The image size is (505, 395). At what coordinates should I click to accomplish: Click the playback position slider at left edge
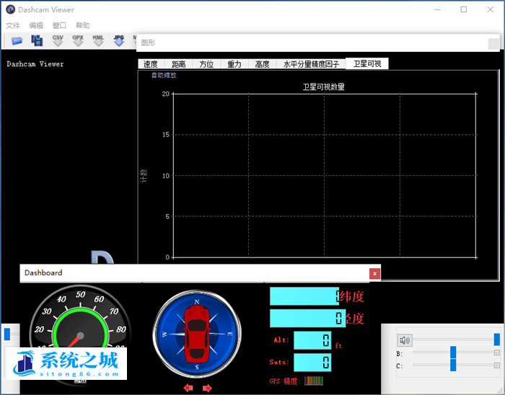click(7, 334)
